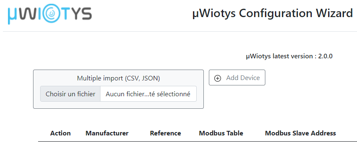
Task: Click the 2.0.0 version number
Action: click(325, 56)
